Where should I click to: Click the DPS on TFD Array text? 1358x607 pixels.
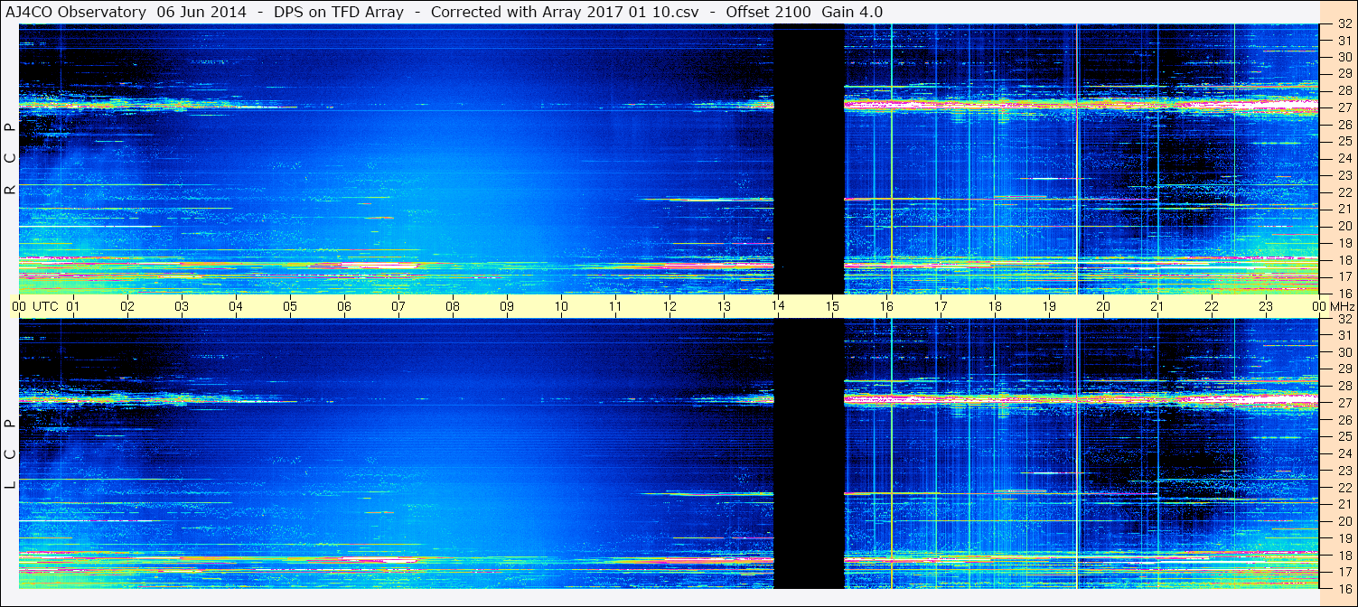339,12
